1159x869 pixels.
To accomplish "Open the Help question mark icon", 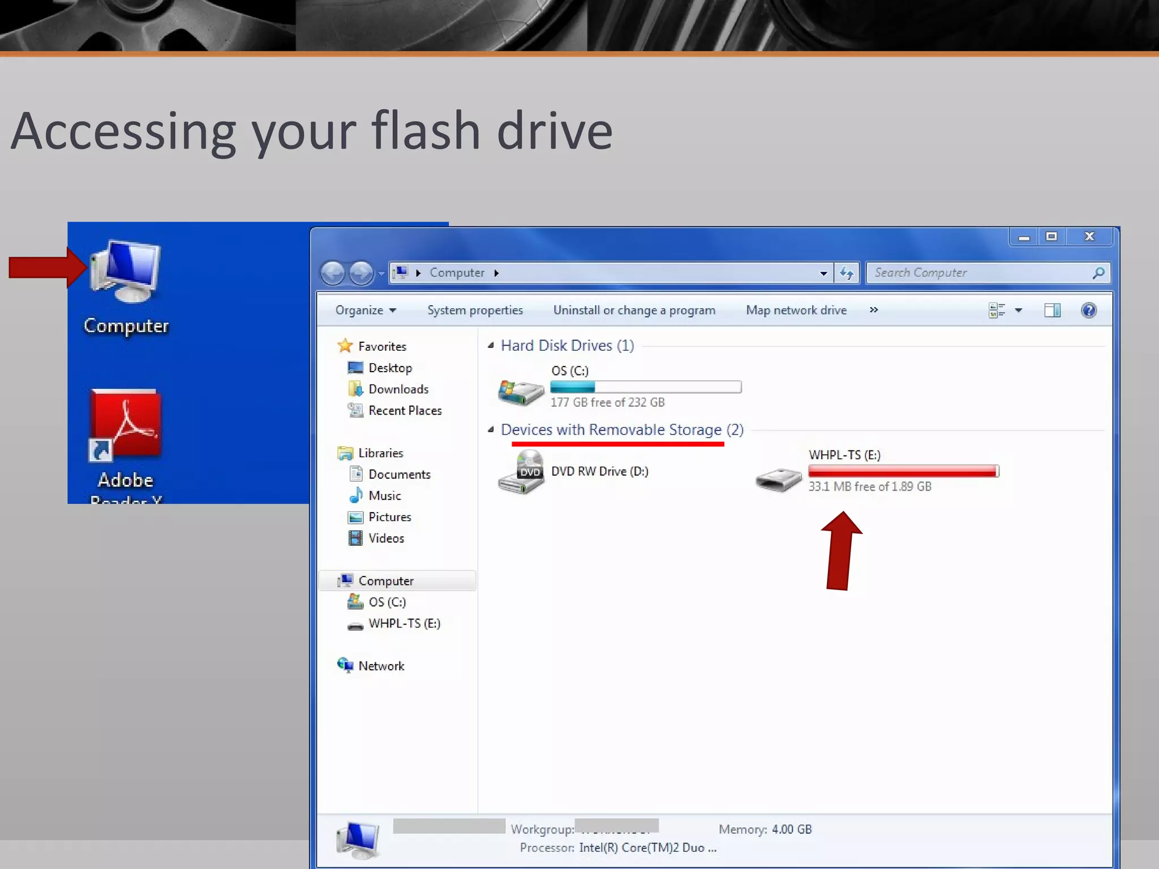I will 1088,310.
